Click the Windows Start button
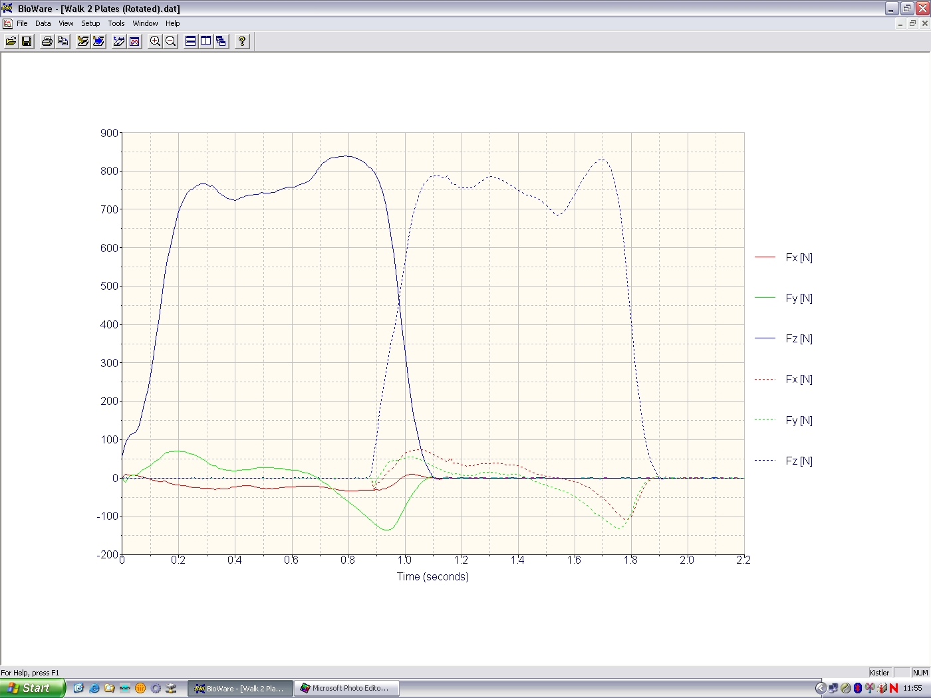This screenshot has height=698, width=931. (x=32, y=688)
